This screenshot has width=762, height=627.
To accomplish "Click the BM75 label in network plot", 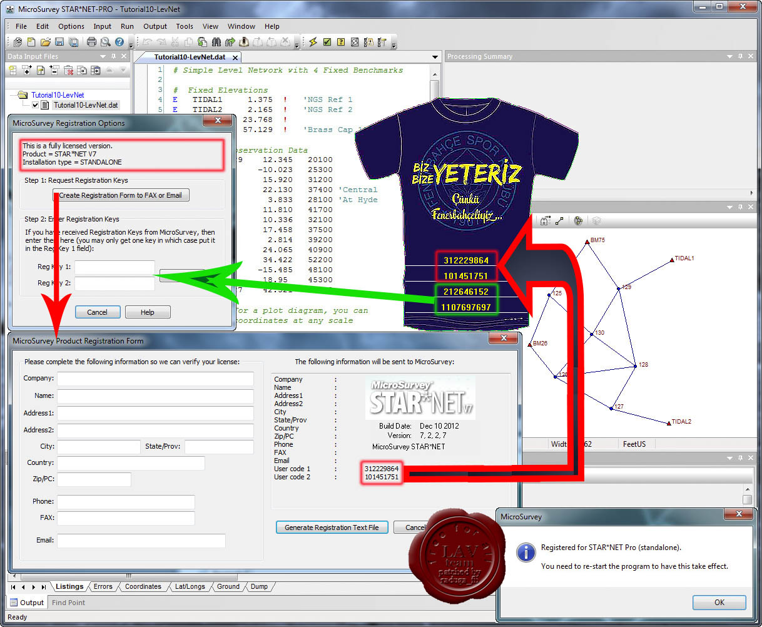I will (x=597, y=240).
